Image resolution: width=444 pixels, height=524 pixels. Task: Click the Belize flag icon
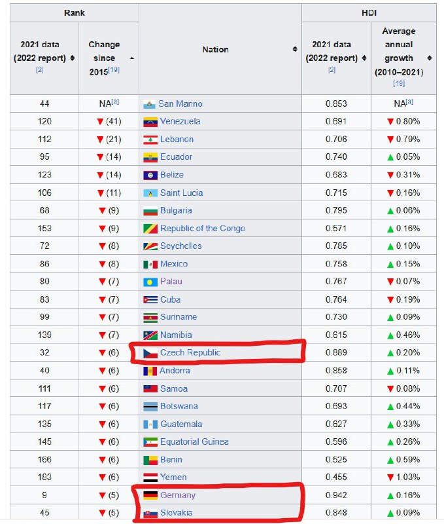150,175
